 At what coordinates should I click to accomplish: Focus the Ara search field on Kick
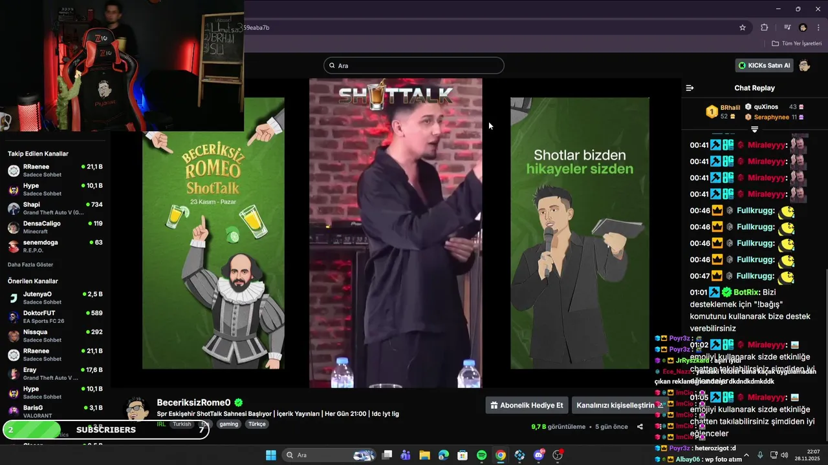tap(414, 65)
